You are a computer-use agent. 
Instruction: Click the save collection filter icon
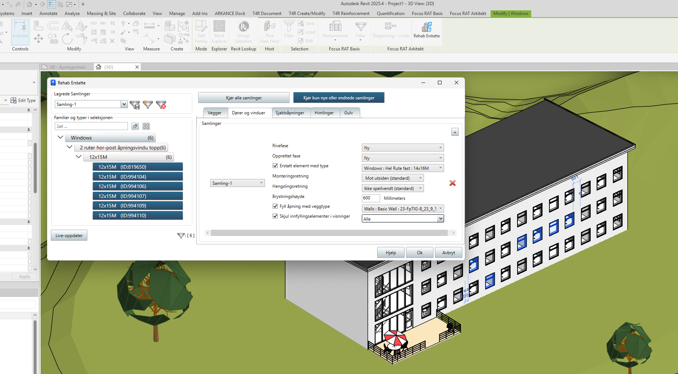(x=135, y=105)
